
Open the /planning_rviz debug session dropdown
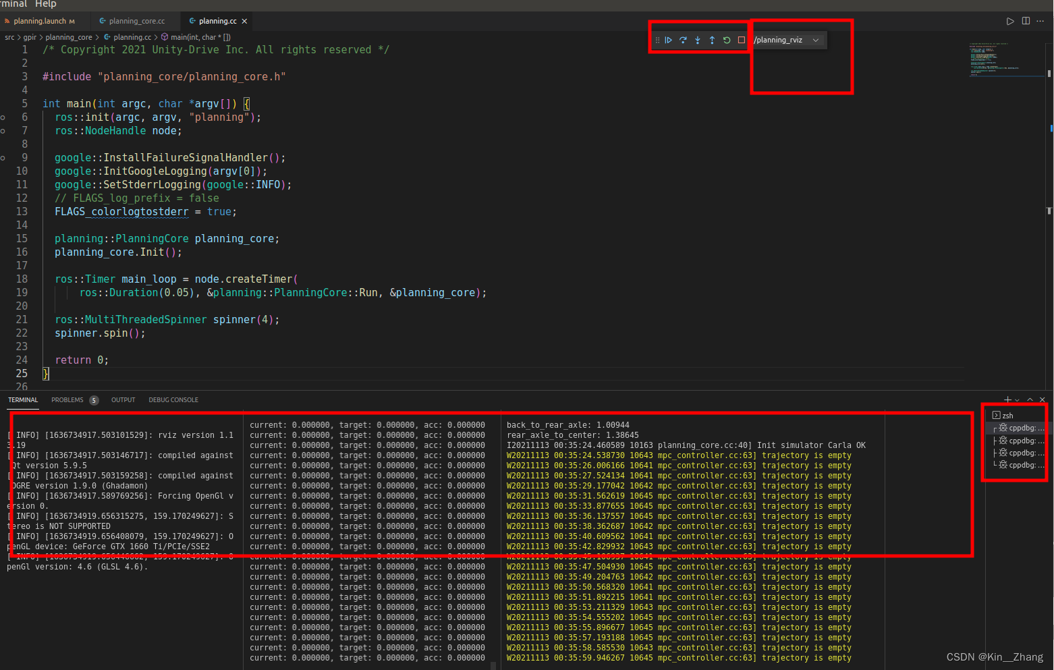pyautogui.click(x=788, y=40)
